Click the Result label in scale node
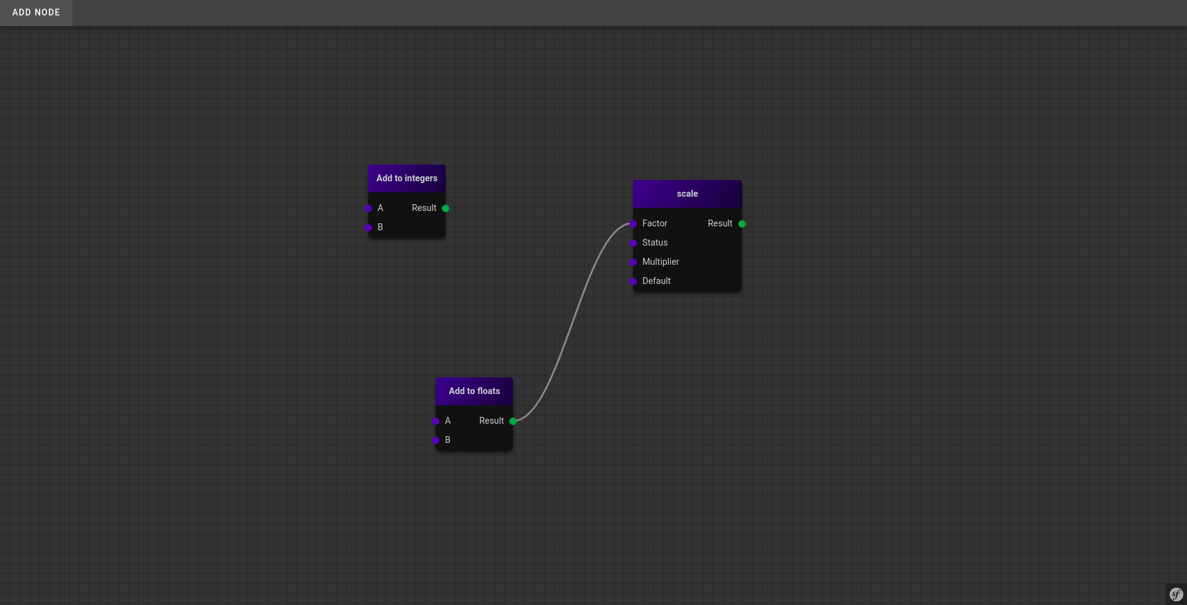The image size is (1187, 605). click(x=720, y=223)
